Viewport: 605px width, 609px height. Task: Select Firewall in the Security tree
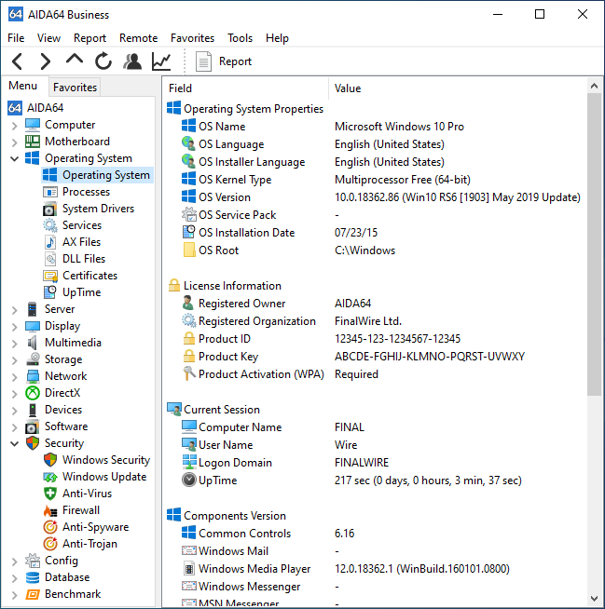coord(80,510)
